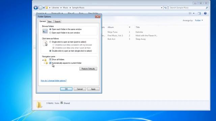Close the Folder Options dialog
This screenshot has width=216, height=121.
pos(98,16)
